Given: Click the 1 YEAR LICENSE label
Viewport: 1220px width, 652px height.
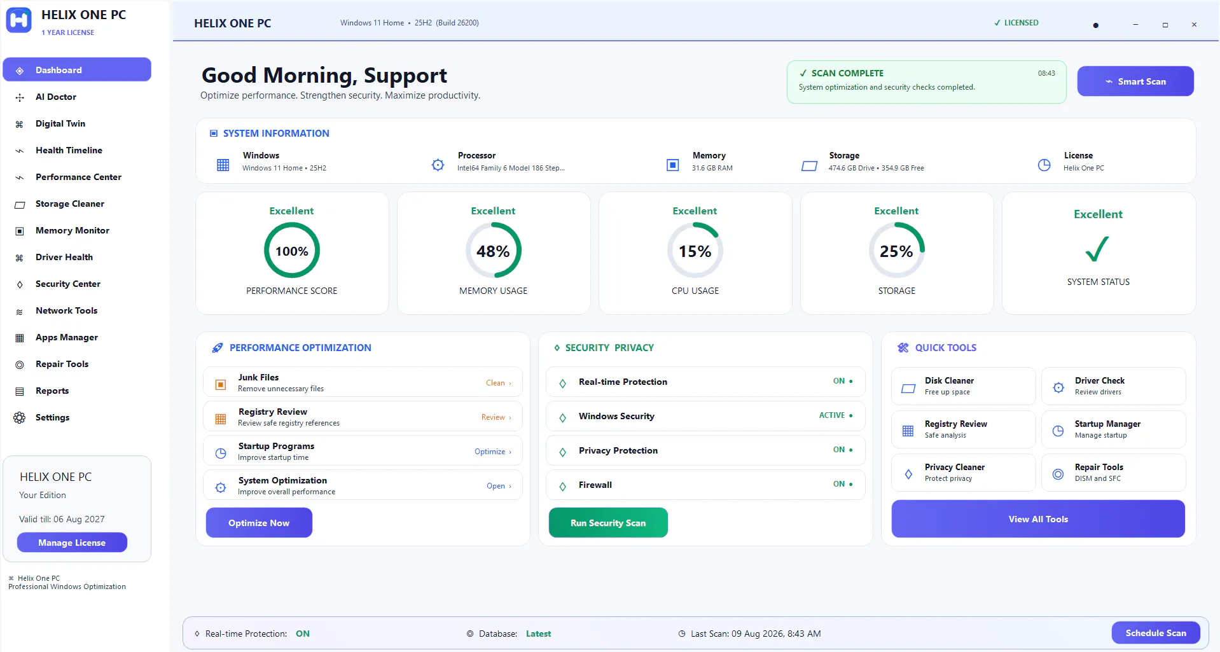Looking at the screenshot, I should coord(67,32).
